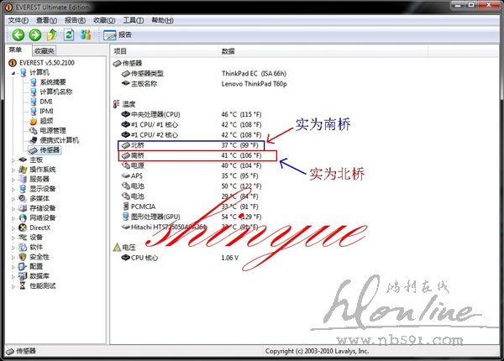Click the 性能测试 hourglass icon
This screenshot has height=361, width=504.
click(x=23, y=285)
